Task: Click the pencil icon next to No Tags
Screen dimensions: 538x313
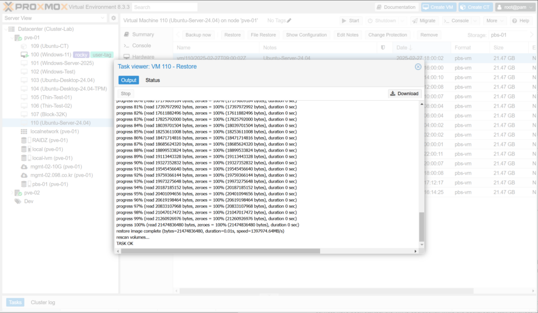Action: [289, 20]
